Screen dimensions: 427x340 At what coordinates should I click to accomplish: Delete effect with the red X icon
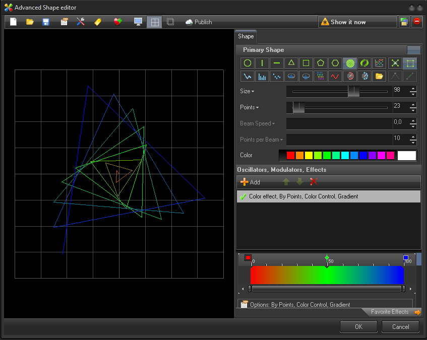[314, 182]
